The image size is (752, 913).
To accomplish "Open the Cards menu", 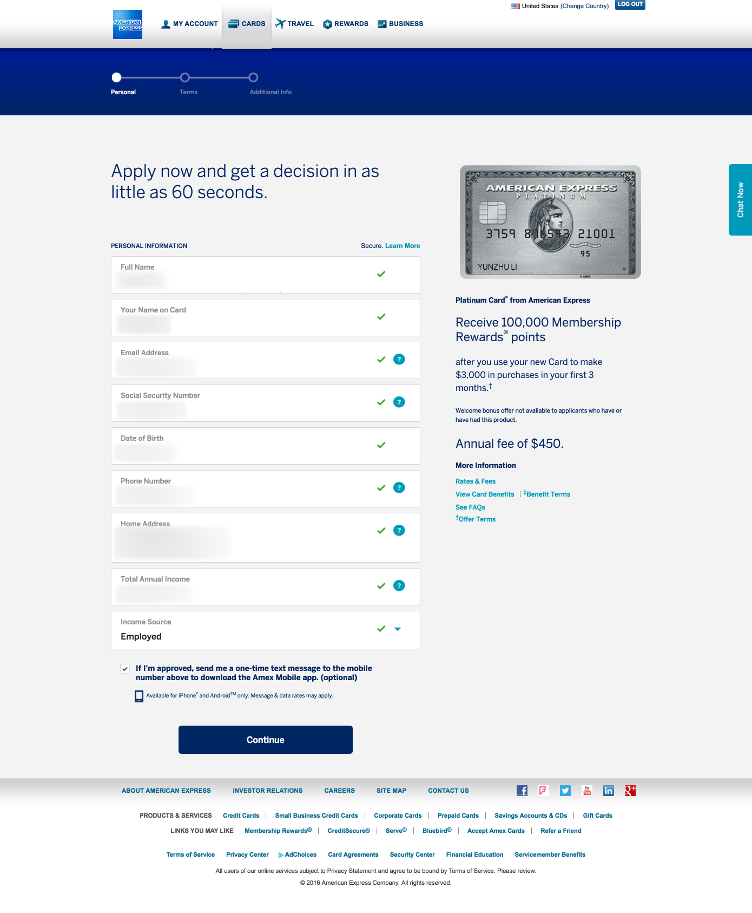I will (x=247, y=24).
